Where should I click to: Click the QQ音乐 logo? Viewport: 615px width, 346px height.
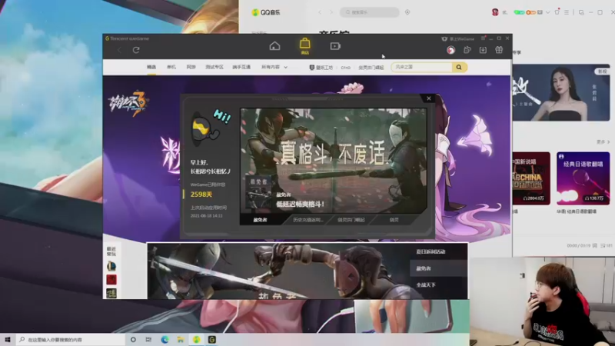tap(266, 12)
